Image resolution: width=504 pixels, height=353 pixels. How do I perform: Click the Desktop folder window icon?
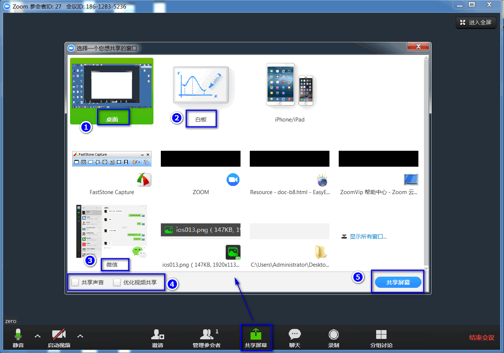(x=321, y=252)
